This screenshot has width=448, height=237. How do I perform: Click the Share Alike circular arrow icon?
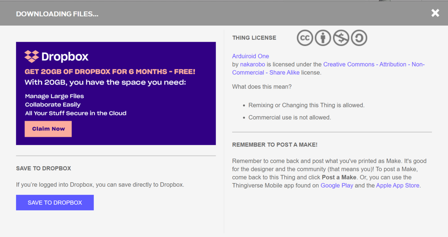[x=359, y=38]
